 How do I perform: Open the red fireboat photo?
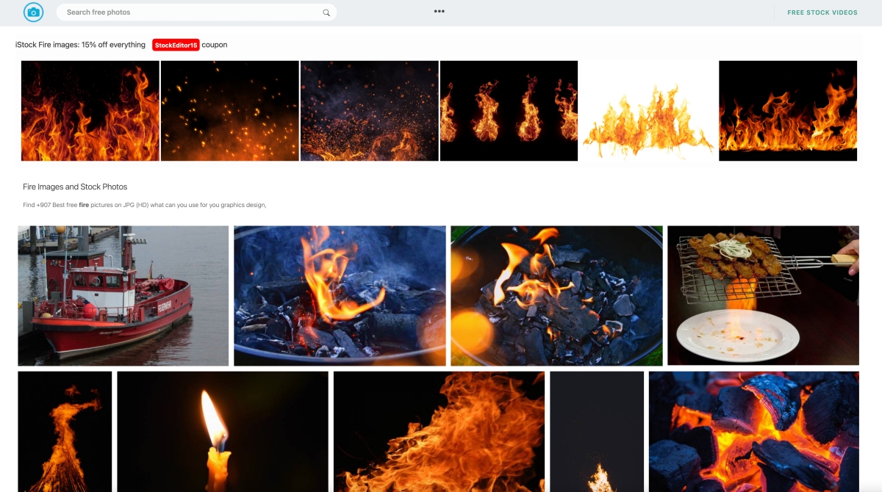[123, 295]
